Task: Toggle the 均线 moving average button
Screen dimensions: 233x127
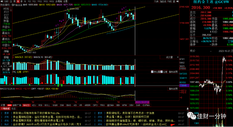Action: click(170, 1)
